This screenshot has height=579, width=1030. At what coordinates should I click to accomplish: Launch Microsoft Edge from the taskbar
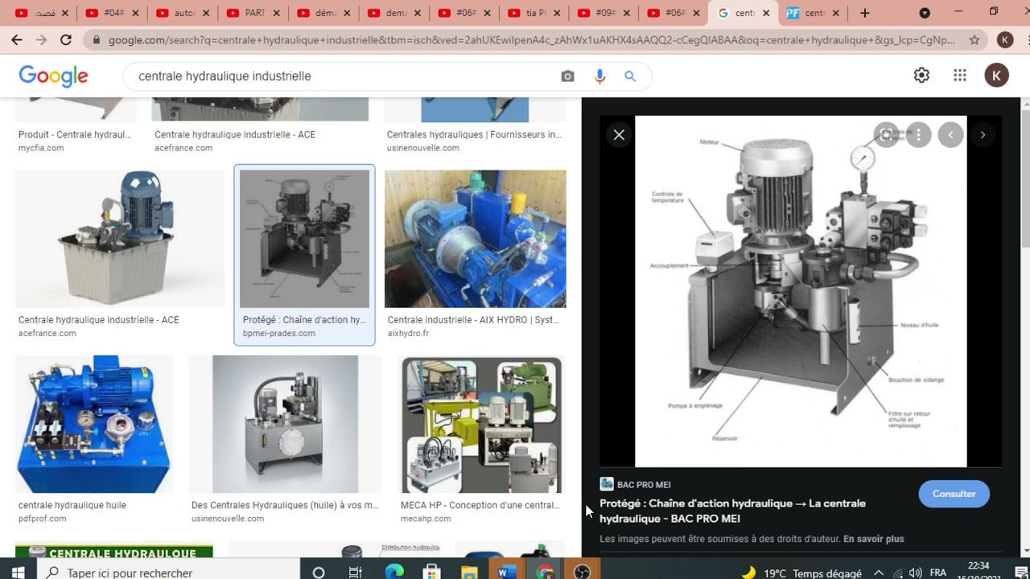point(394,573)
